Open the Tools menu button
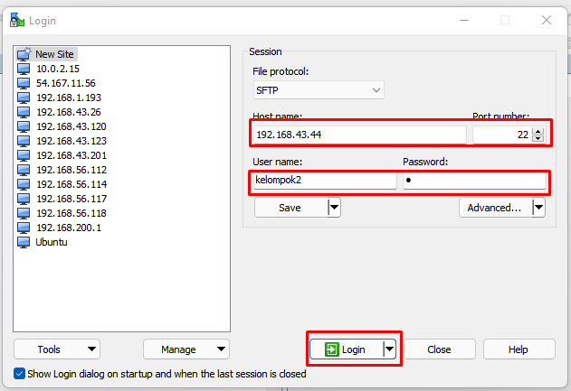This screenshot has height=391, width=571. point(56,349)
